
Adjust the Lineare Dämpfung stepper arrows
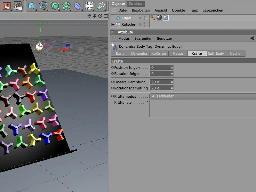click(172, 82)
